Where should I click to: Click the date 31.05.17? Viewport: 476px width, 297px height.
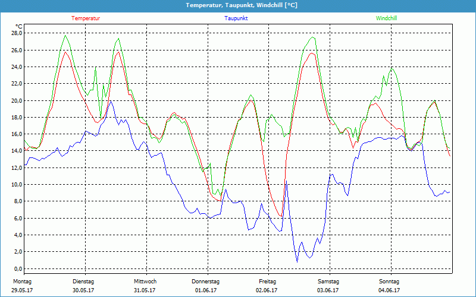click(145, 290)
